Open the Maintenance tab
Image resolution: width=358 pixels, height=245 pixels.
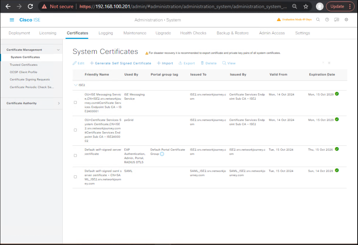135,33
